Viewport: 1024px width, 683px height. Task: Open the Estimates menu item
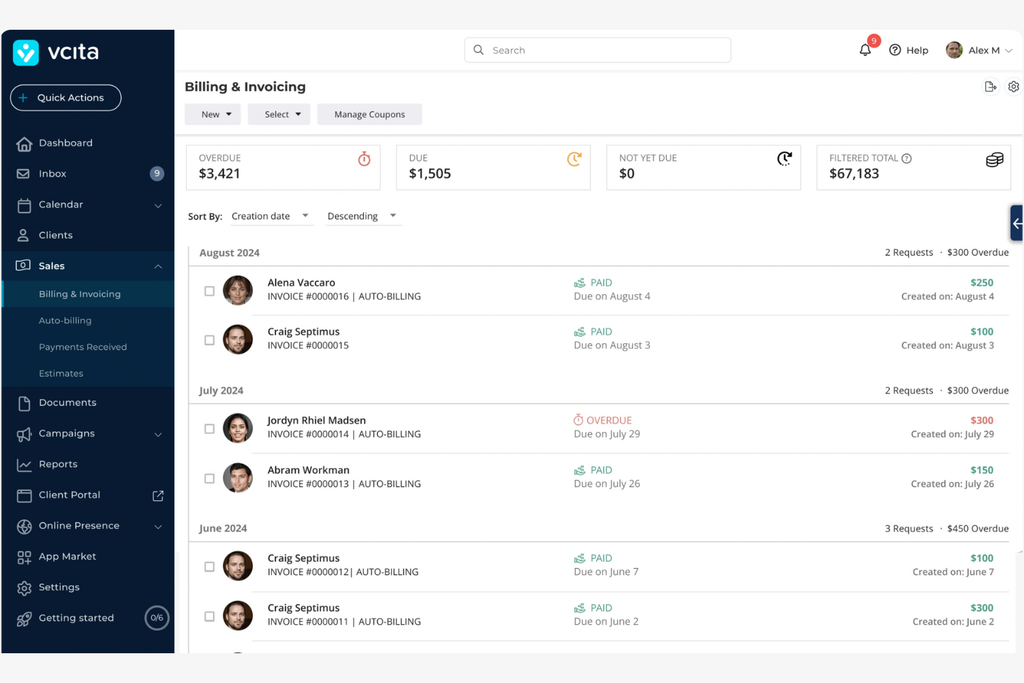pos(61,373)
